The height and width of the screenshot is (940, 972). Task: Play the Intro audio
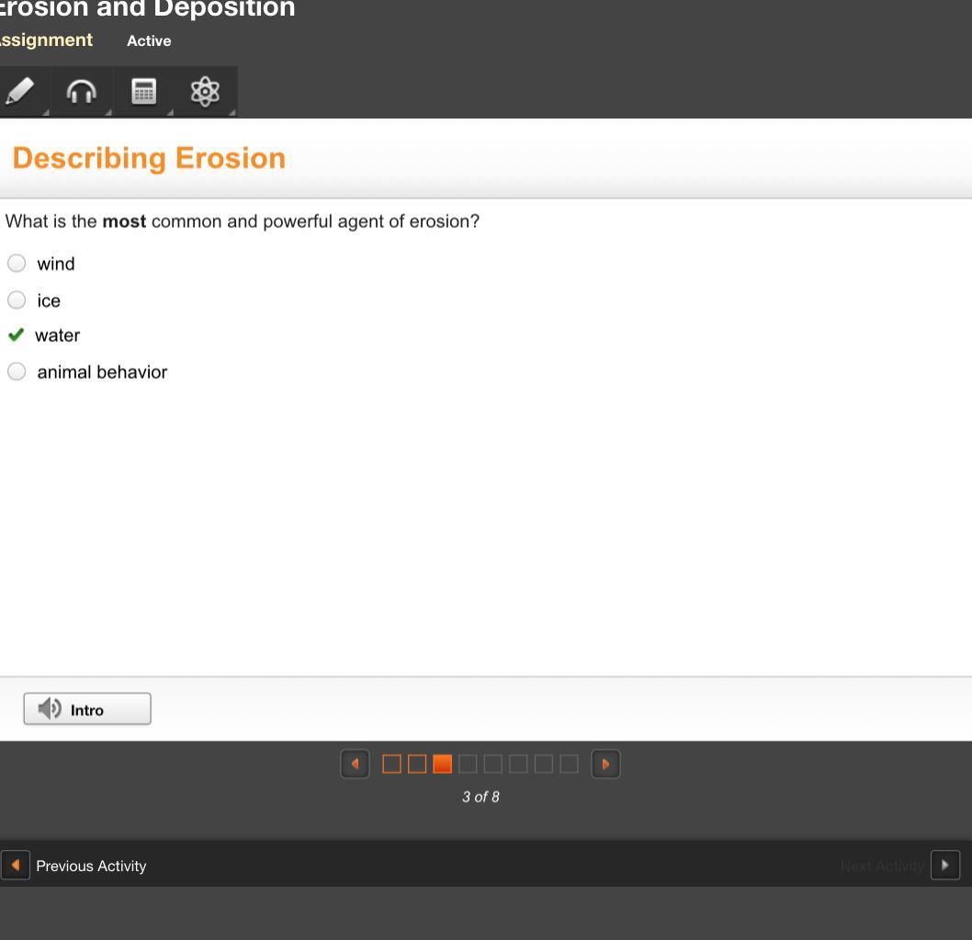point(87,708)
